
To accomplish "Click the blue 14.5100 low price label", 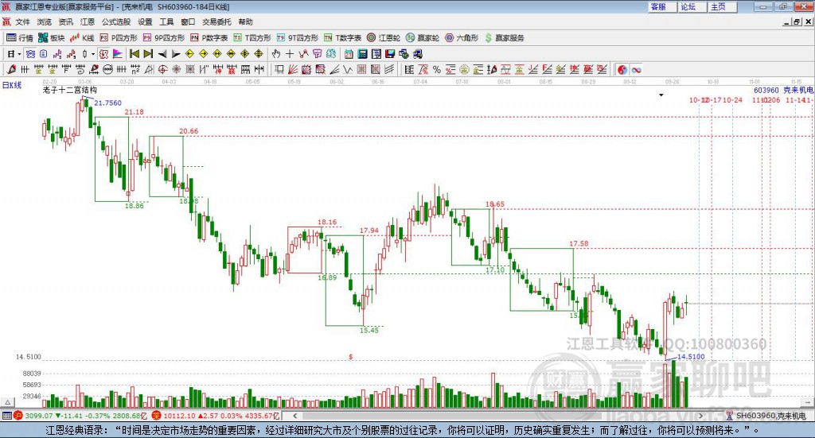I will pos(691,357).
